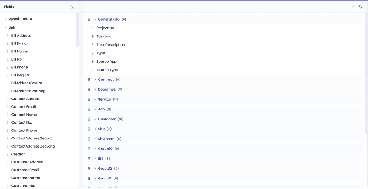Expand the Bill group chevron
Image resolution: width=368 pixels, height=189 pixels.
click(x=95, y=159)
